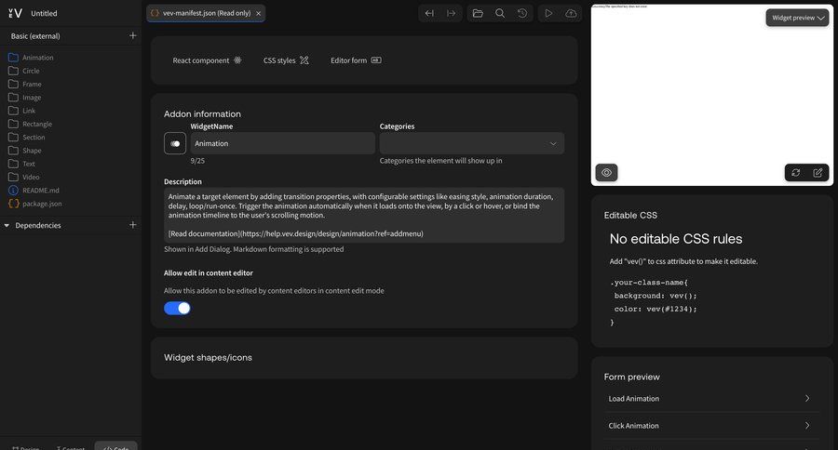
Task: Open the Editor form section
Action: [356, 60]
